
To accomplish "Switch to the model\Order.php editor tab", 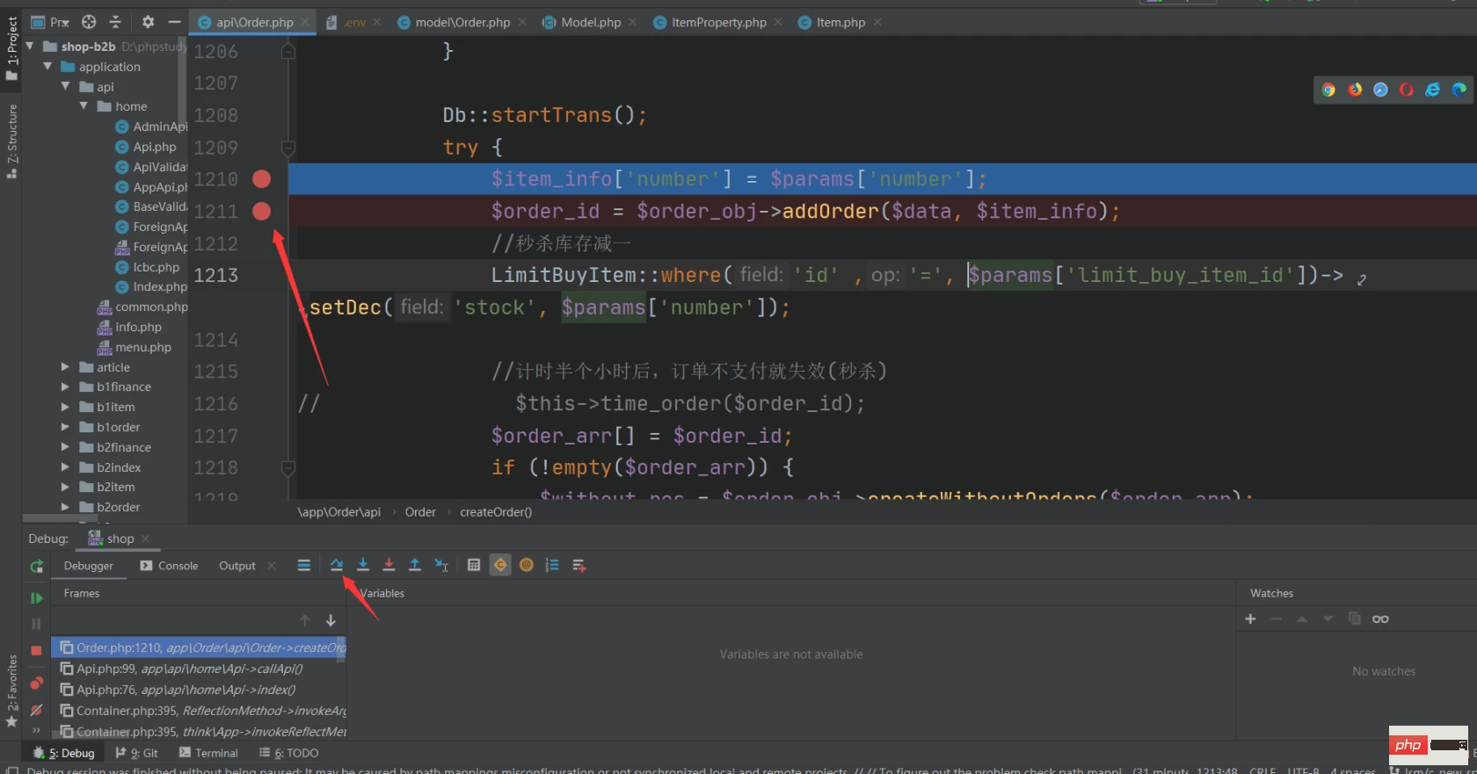I will 462,22.
